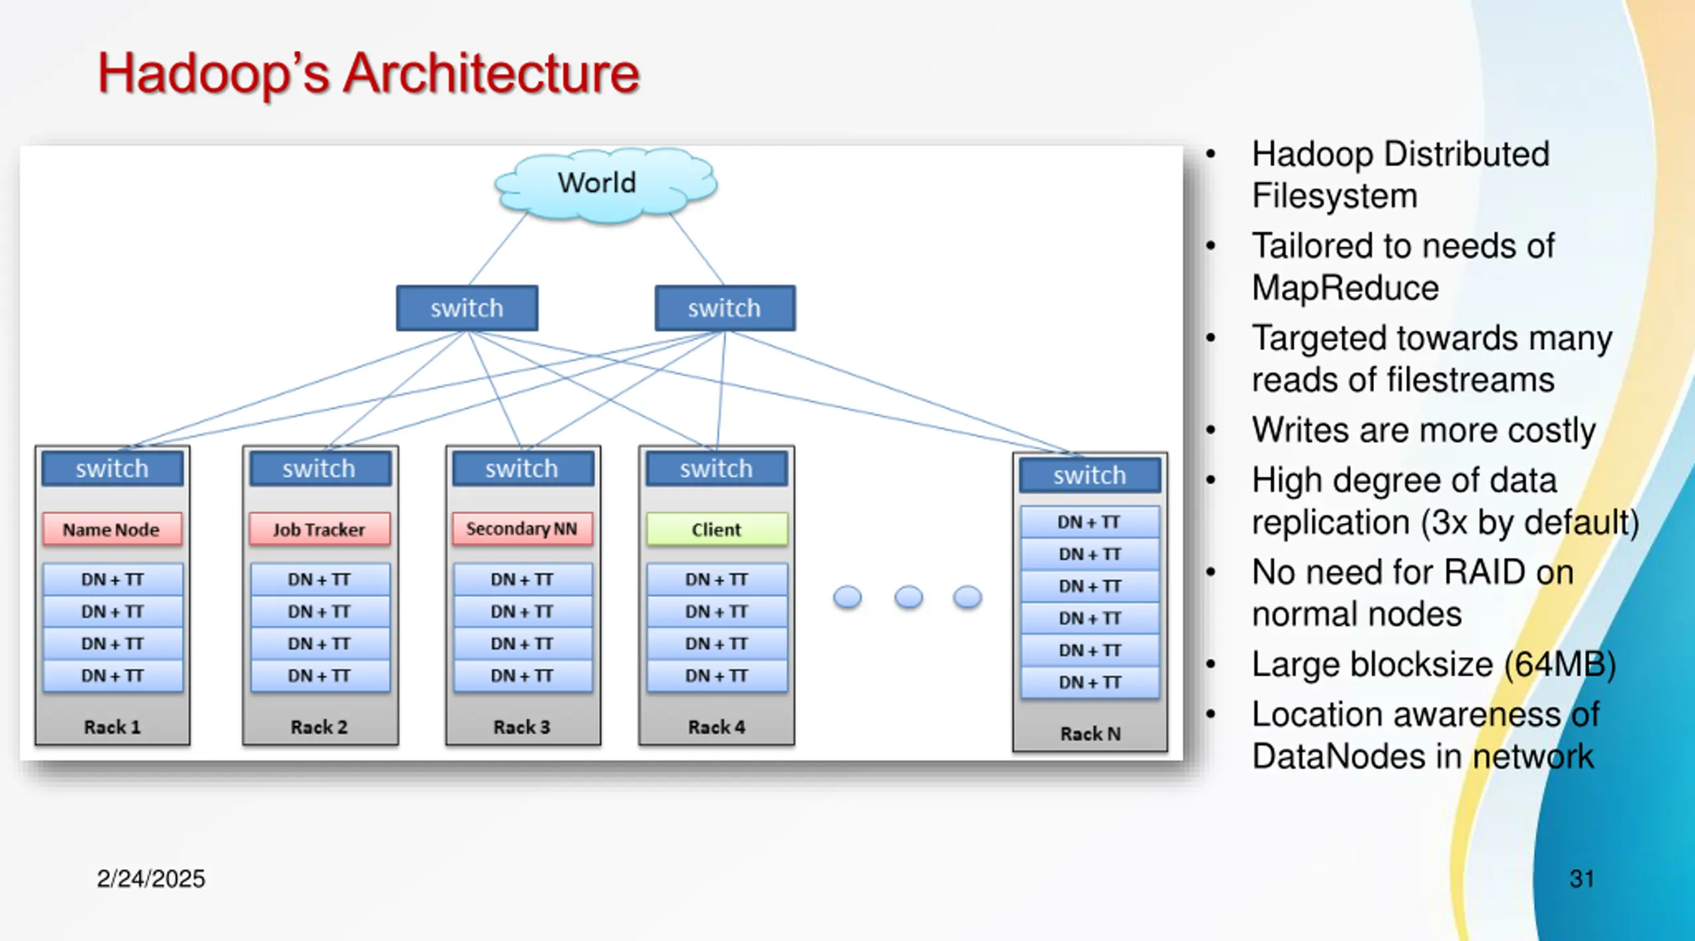Click the switch box in Rack 3
The height and width of the screenshot is (941, 1695).
tap(522, 469)
